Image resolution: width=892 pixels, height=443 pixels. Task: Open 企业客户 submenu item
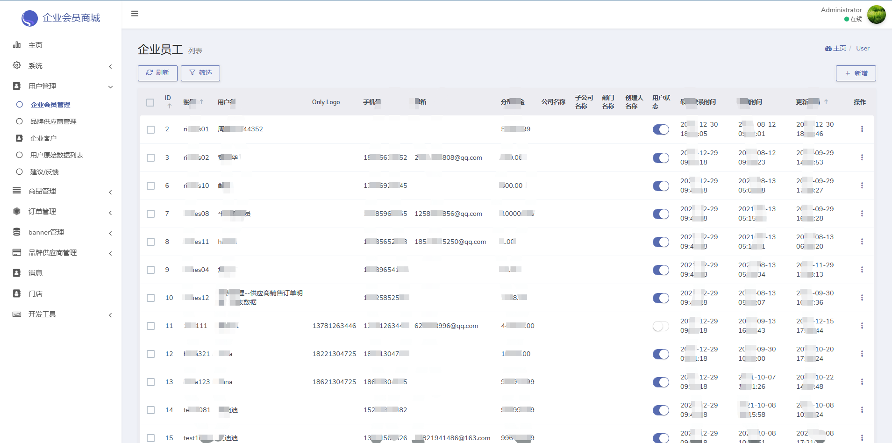click(43, 138)
